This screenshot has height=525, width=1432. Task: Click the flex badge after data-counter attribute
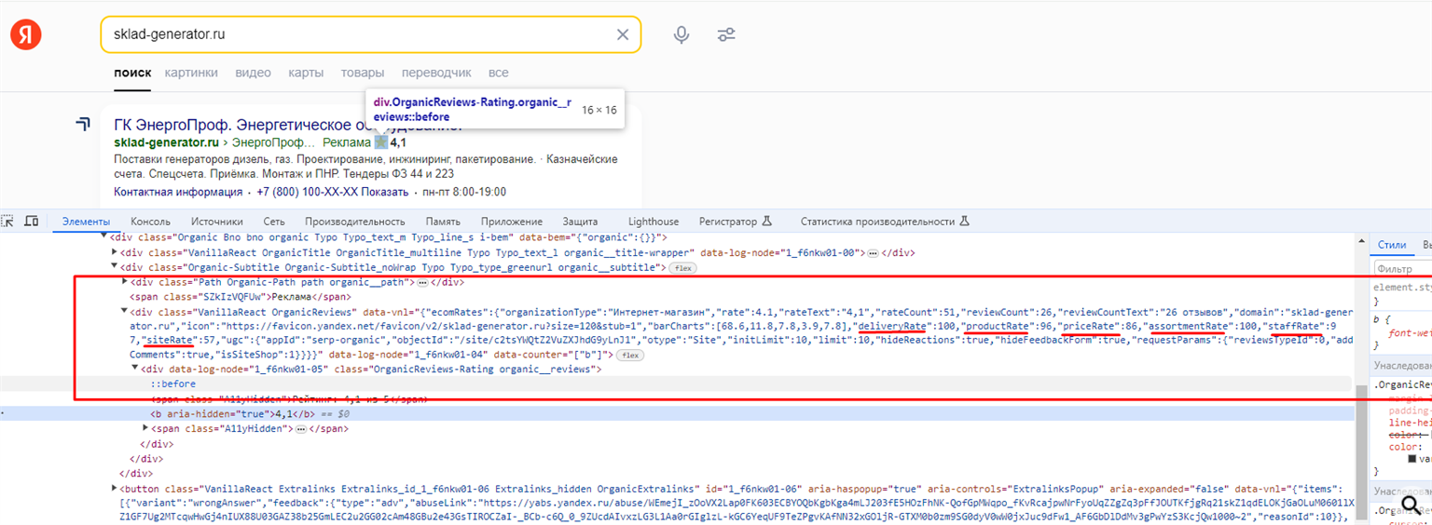628,356
